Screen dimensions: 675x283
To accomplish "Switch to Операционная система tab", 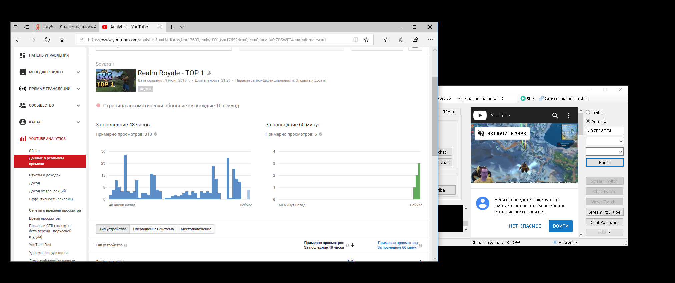I will [x=153, y=229].
